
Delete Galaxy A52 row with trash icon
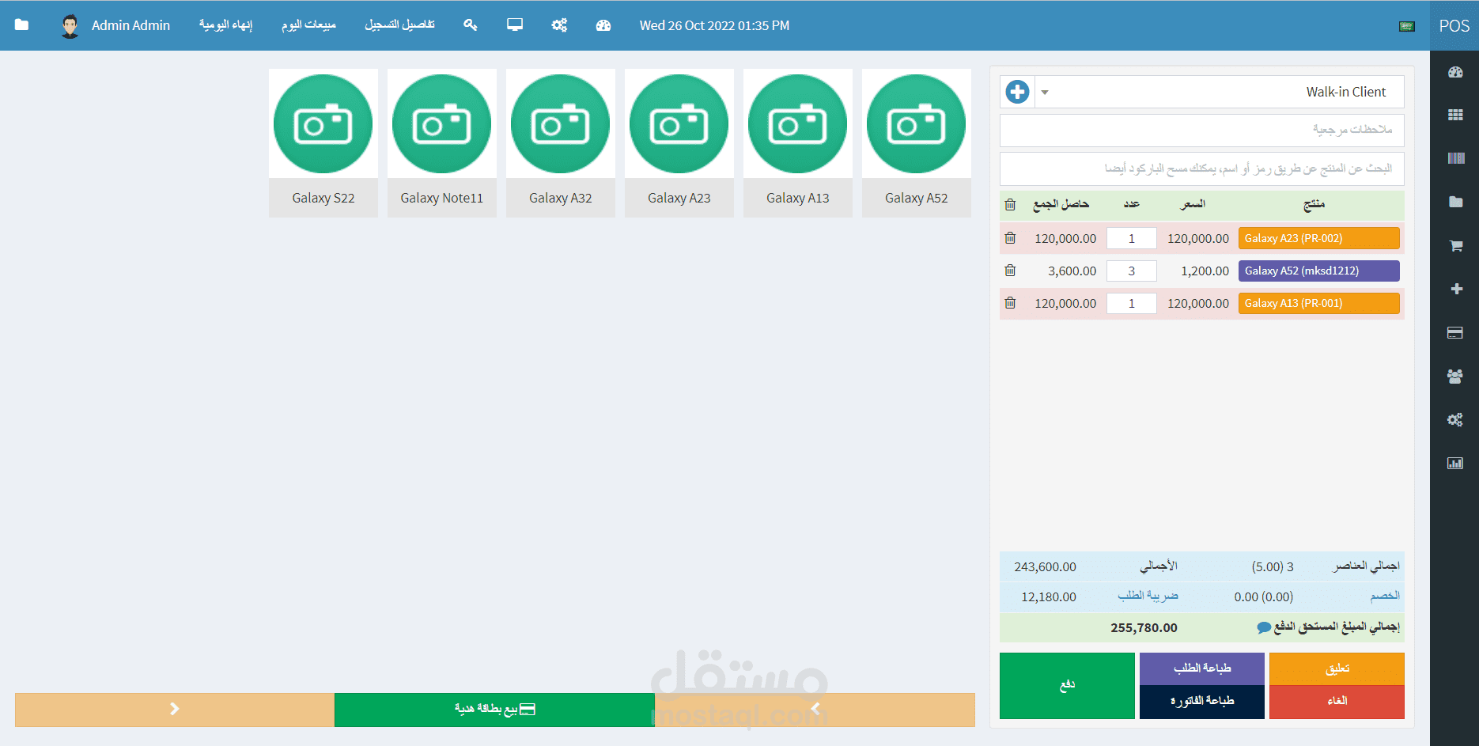[1010, 271]
